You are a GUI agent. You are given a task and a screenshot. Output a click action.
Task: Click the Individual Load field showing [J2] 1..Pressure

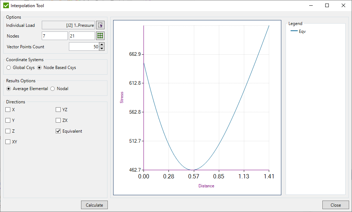(69, 25)
